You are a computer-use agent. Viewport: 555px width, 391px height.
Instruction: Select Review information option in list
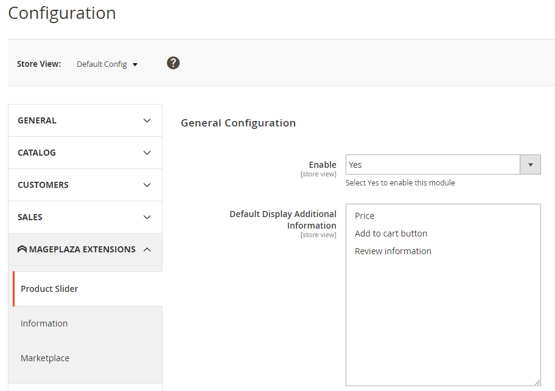[393, 251]
